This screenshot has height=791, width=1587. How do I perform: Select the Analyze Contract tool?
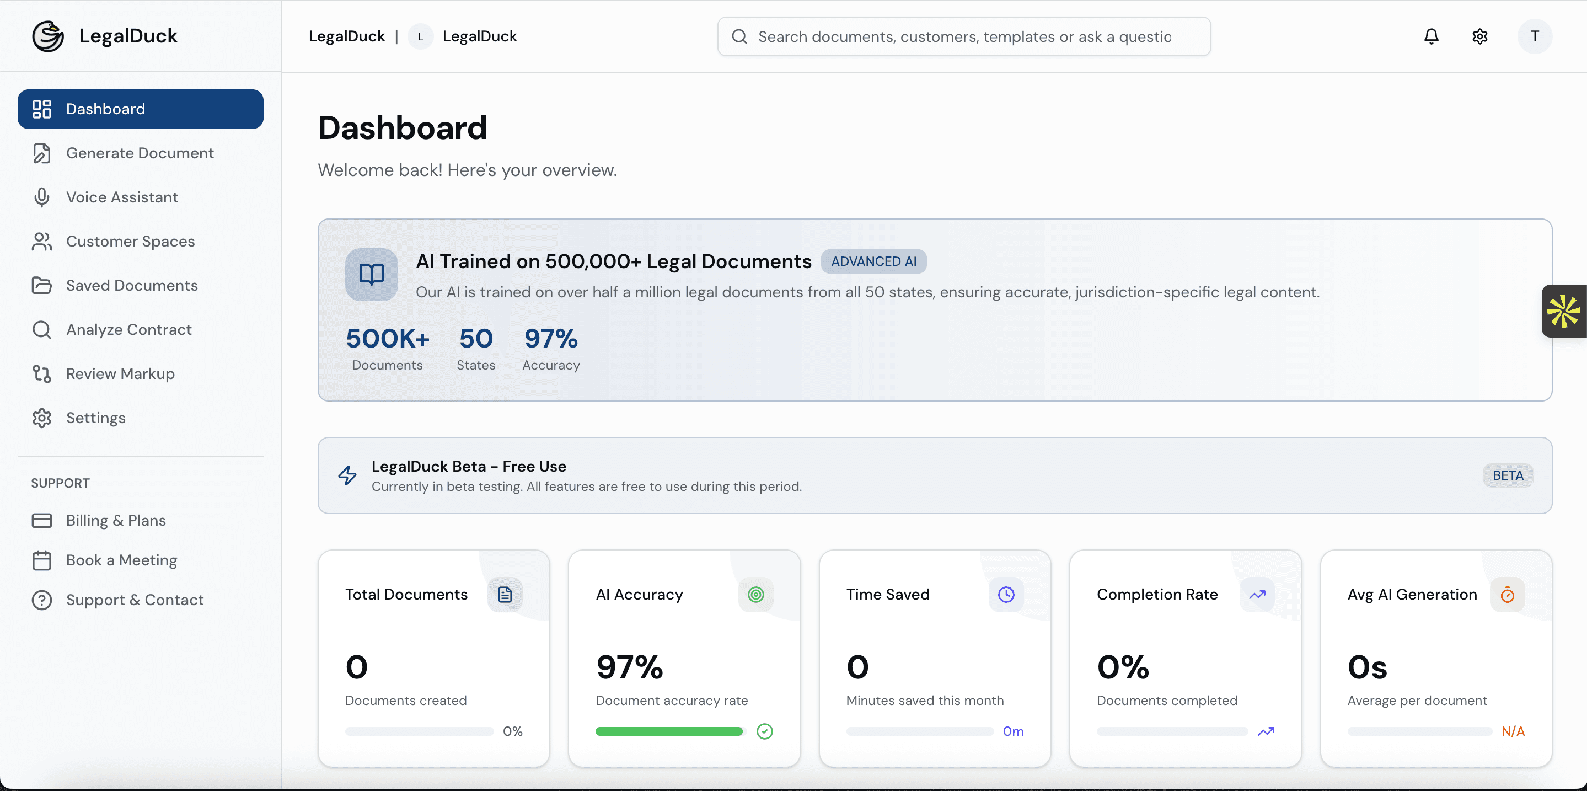pos(128,330)
